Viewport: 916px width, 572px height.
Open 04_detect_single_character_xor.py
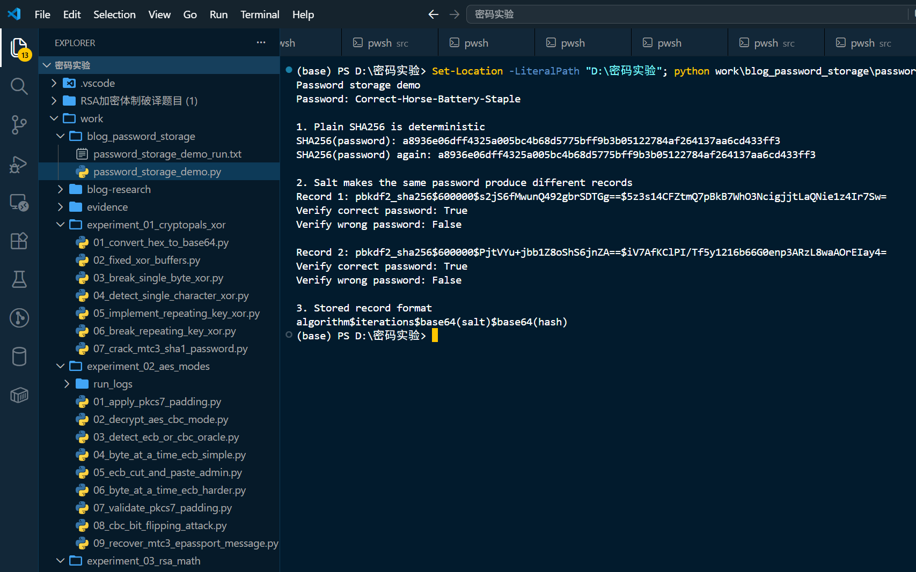pyautogui.click(x=159, y=295)
